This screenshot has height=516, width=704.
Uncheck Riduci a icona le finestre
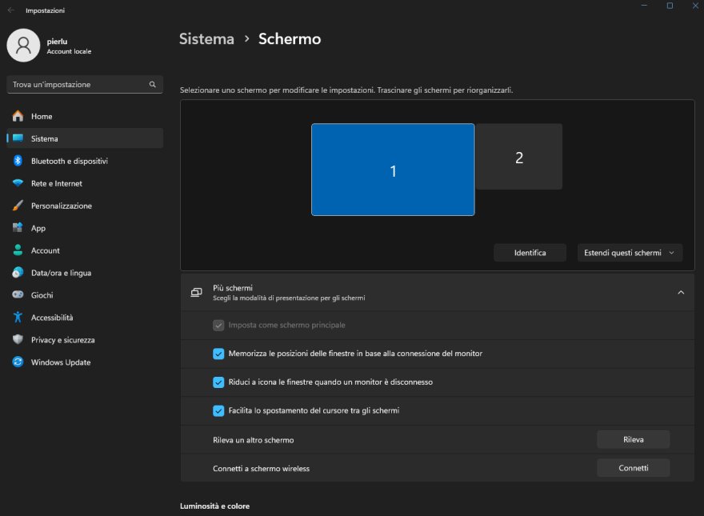click(218, 382)
